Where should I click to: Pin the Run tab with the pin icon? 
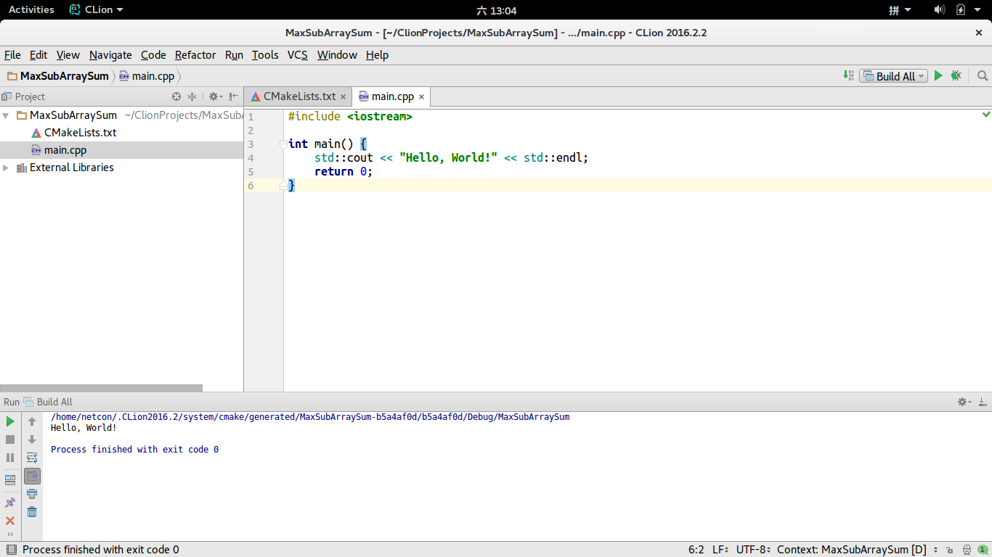10,502
